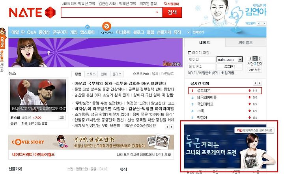This screenshot has width=284, height=174.
Task: Open the 날씨 weather link
Action: [155, 74]
